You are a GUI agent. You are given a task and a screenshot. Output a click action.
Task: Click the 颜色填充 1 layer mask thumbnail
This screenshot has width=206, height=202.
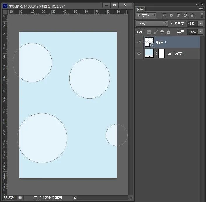click(161, 53)
